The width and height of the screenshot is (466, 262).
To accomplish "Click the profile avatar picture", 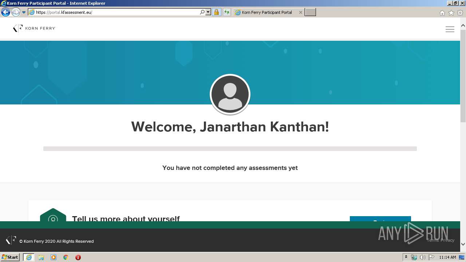I will (x=230, y=94).
